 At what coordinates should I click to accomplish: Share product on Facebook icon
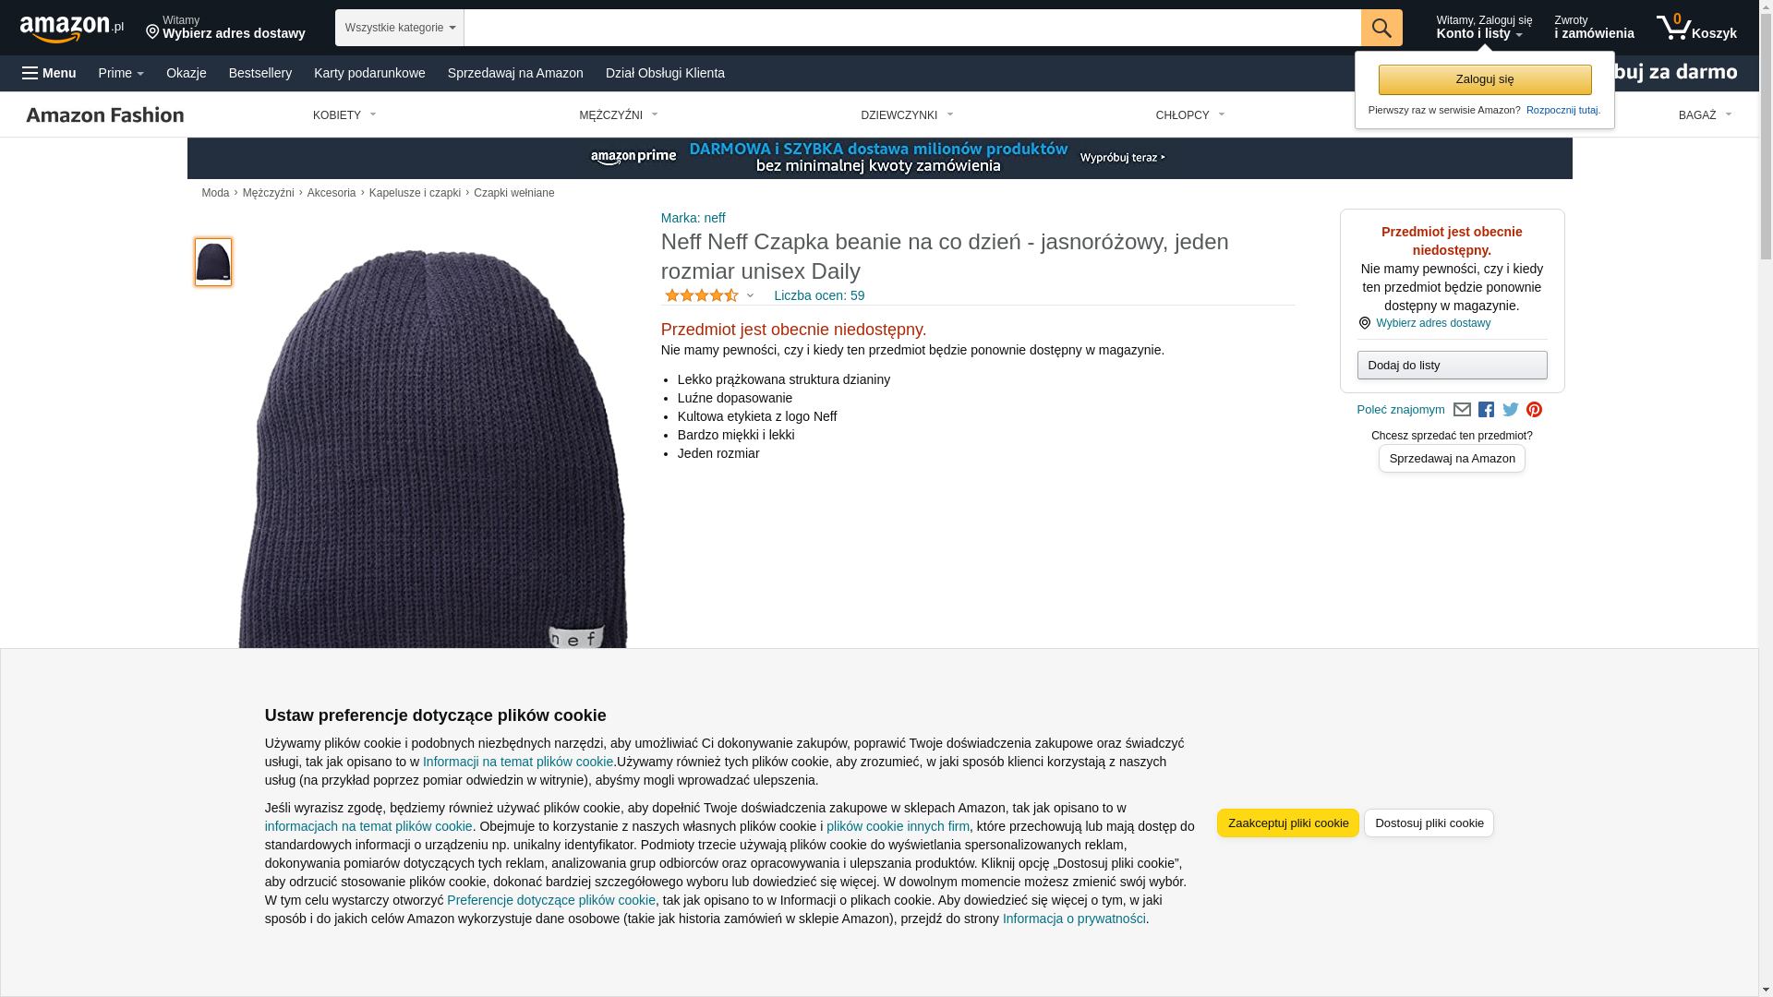1486,410
